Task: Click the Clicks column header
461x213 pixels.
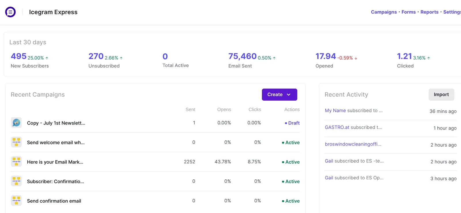Action: click(x=255, y=110)
